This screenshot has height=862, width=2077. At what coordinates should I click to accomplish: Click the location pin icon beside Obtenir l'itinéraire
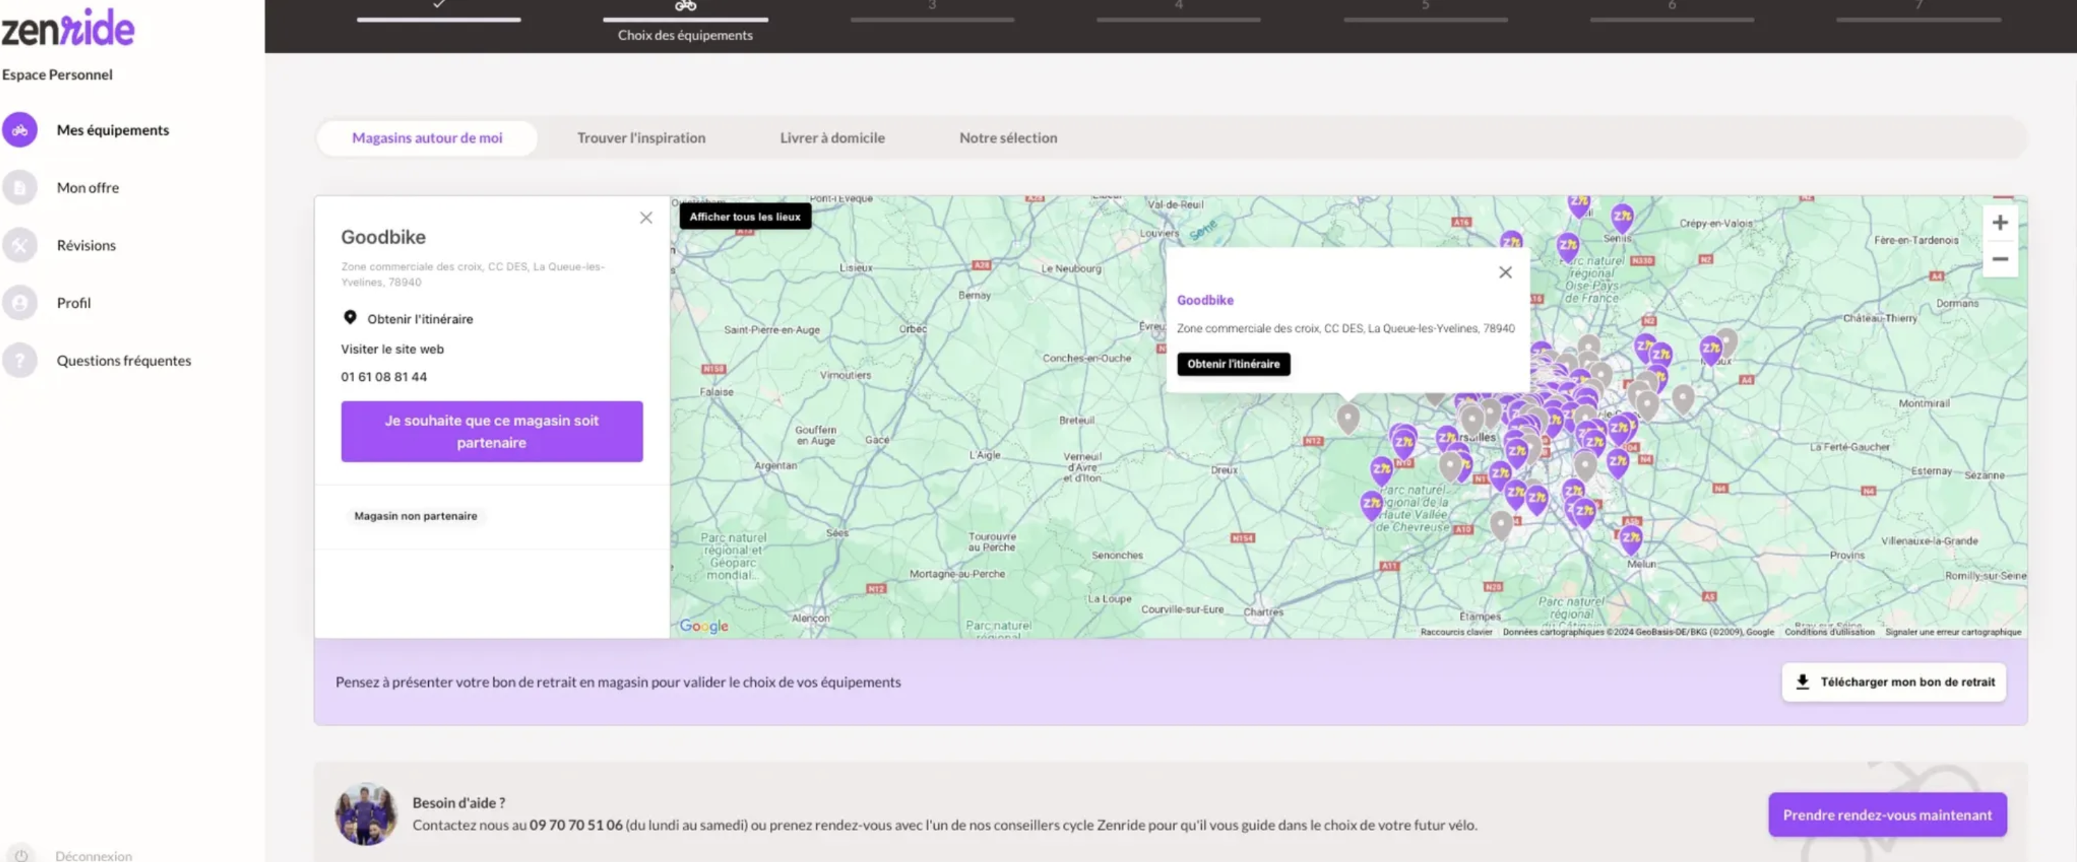click(350, 317)
